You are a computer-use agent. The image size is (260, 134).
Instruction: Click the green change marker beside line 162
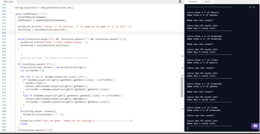click(183, 56)
